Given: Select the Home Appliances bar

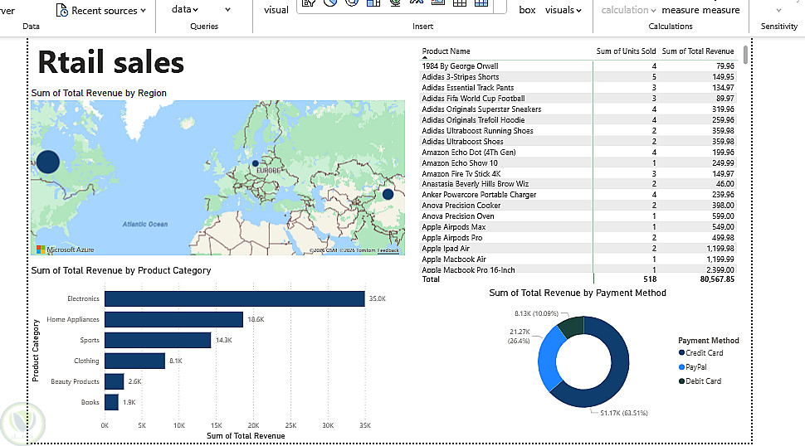Looking at the screenshot, I should 173,319.
